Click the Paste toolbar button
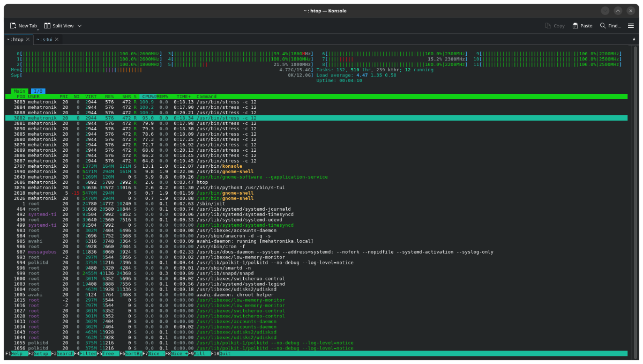Image resolution: width=643 pixels, height=364 pixels. pyautogui.click(x=582, y=26)
